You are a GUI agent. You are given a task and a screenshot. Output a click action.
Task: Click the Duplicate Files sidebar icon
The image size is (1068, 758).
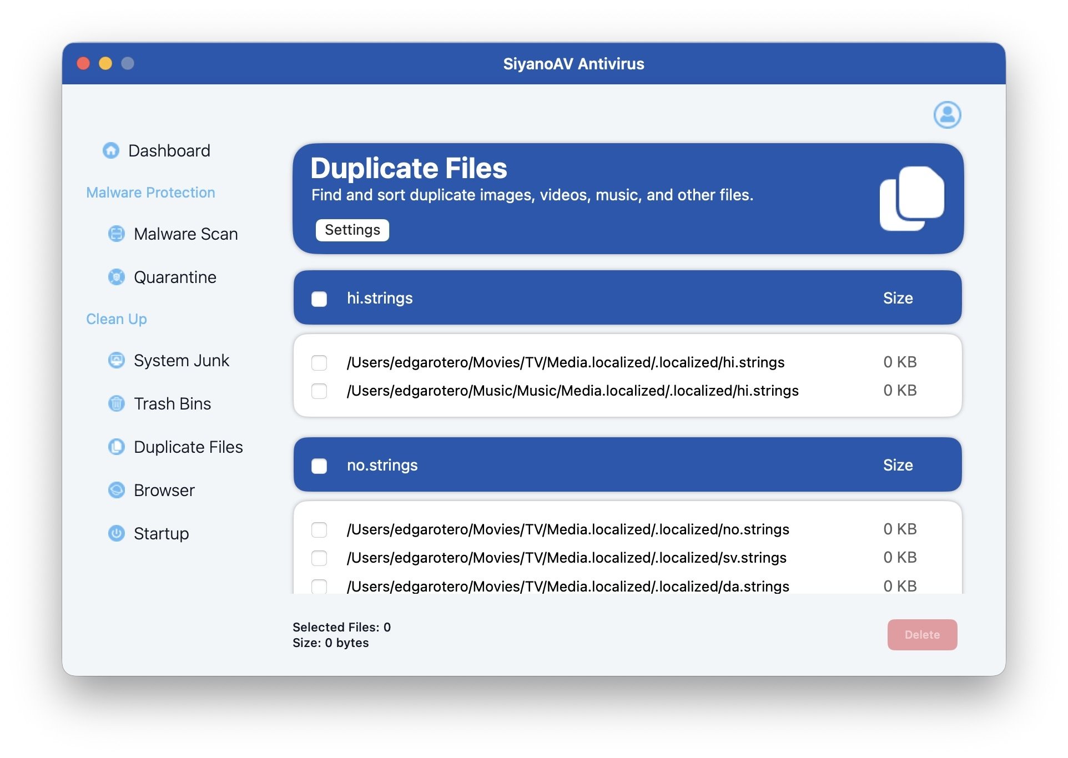click(x=117, y=447)
